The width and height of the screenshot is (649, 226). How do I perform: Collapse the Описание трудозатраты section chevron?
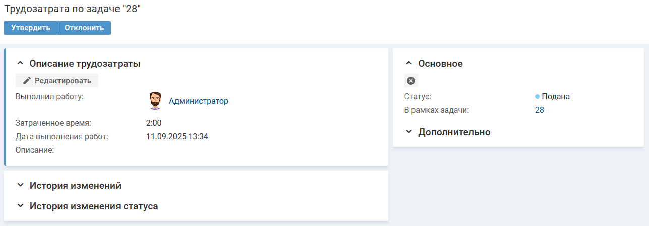point(20,64)
